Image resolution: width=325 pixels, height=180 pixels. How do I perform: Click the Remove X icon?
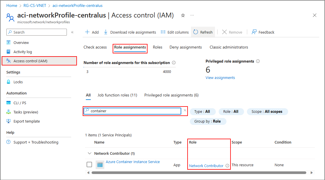pyautogui.click(x=224, y=32)
